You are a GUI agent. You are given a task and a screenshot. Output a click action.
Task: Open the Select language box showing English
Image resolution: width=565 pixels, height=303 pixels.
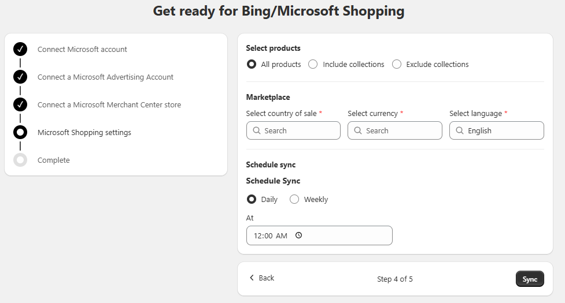pyautogui.click(x=497, y=130)
